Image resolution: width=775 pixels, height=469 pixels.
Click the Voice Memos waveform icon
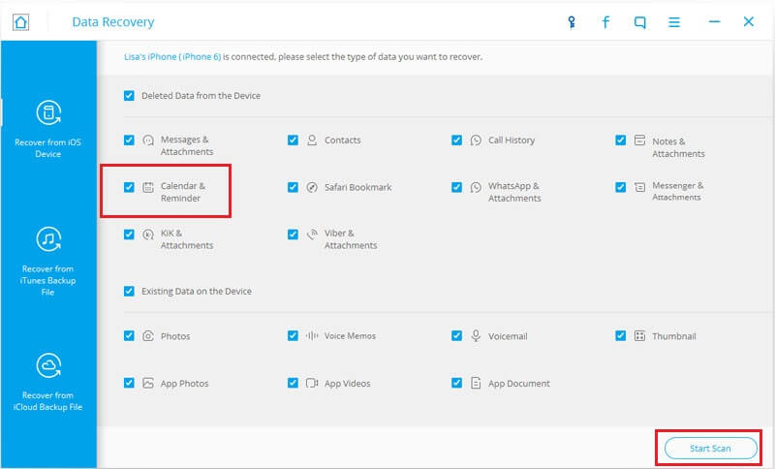point(312,336)
